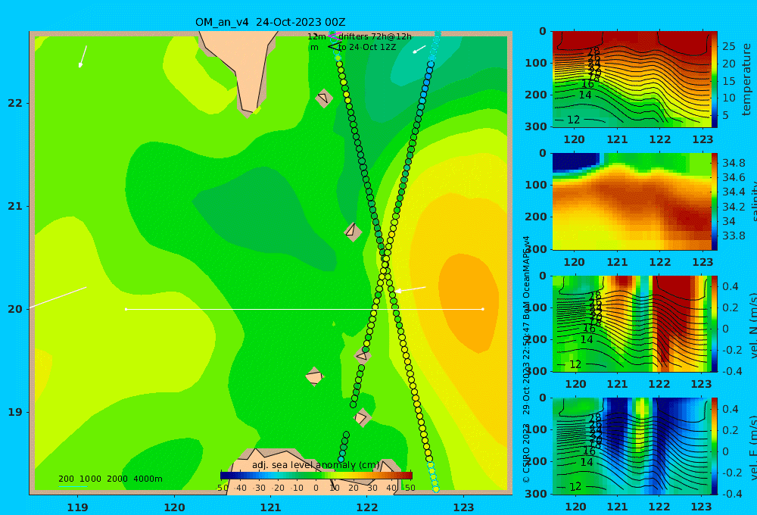Image resolution: width=757 pixels, height=515 pixels.
Task: Click latitude label 19 on main map
Action: pyautogui.click(x=15, y=412)
